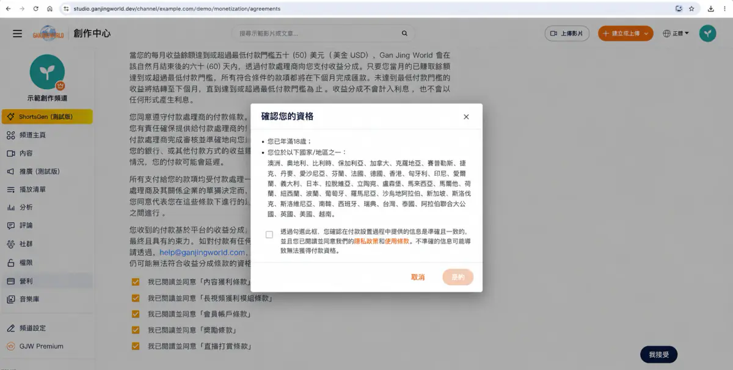The image size is (733, 370).
Task: Open 社群 in sidebar
Action: (x=47, y=244)
